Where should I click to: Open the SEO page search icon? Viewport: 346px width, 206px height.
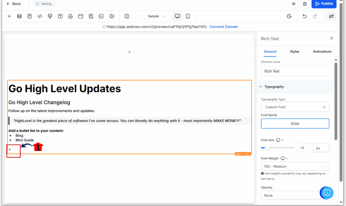(91, 16)
